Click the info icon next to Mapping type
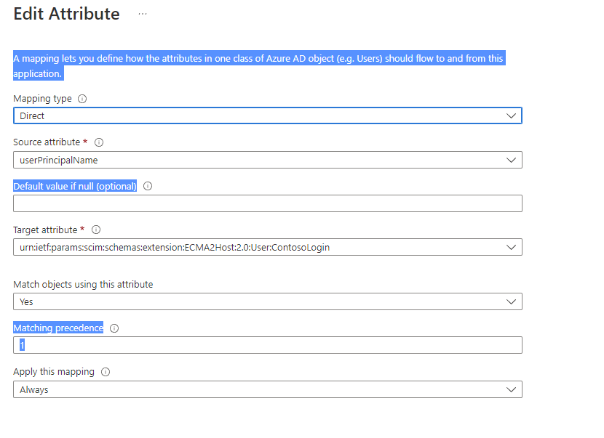This screenshot has height=438, width=604. (82, 99)
